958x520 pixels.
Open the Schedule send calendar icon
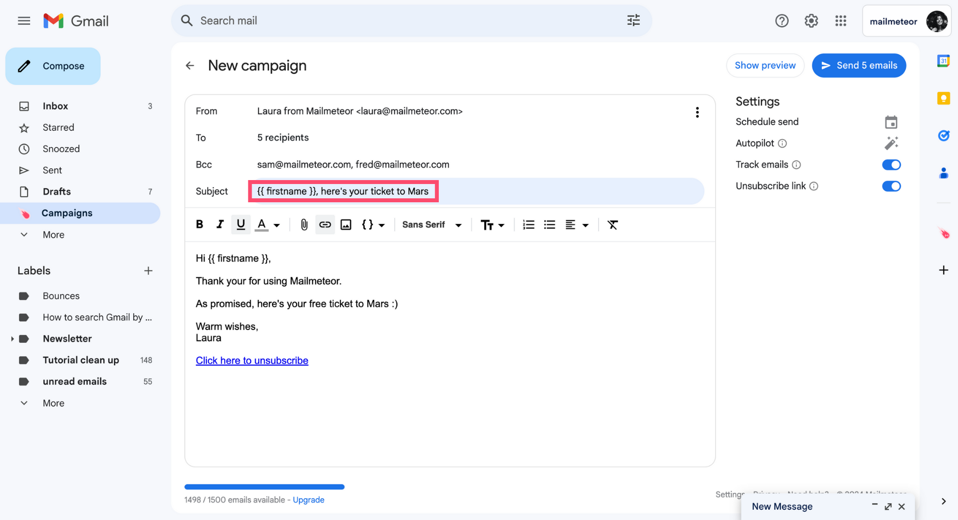pos(891,122)
